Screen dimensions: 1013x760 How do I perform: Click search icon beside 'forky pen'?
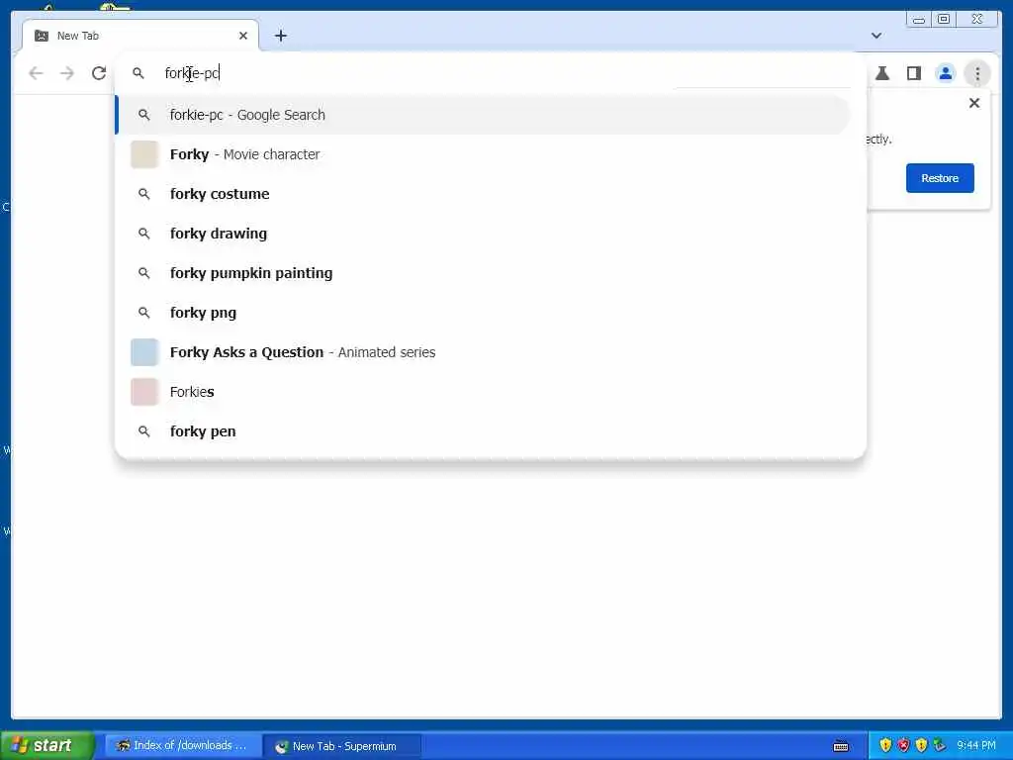[144, 431]
